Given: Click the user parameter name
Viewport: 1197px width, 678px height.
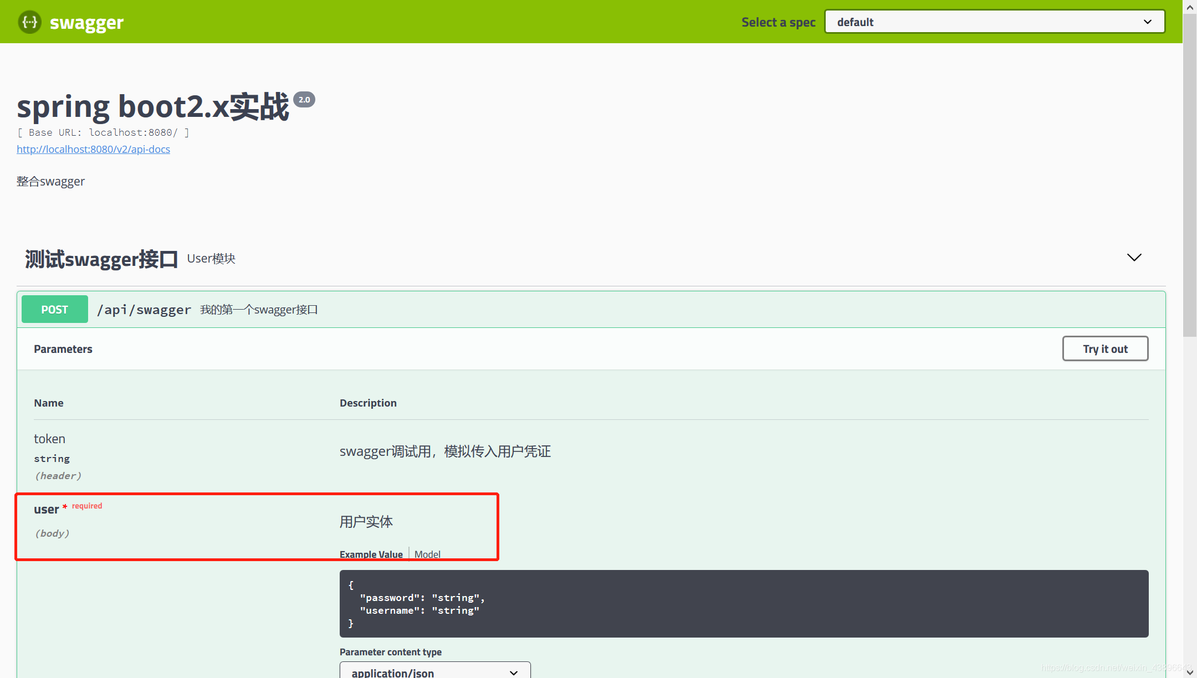Looking at the screenshot, I should pyautogui.click(x=46, y=510).
